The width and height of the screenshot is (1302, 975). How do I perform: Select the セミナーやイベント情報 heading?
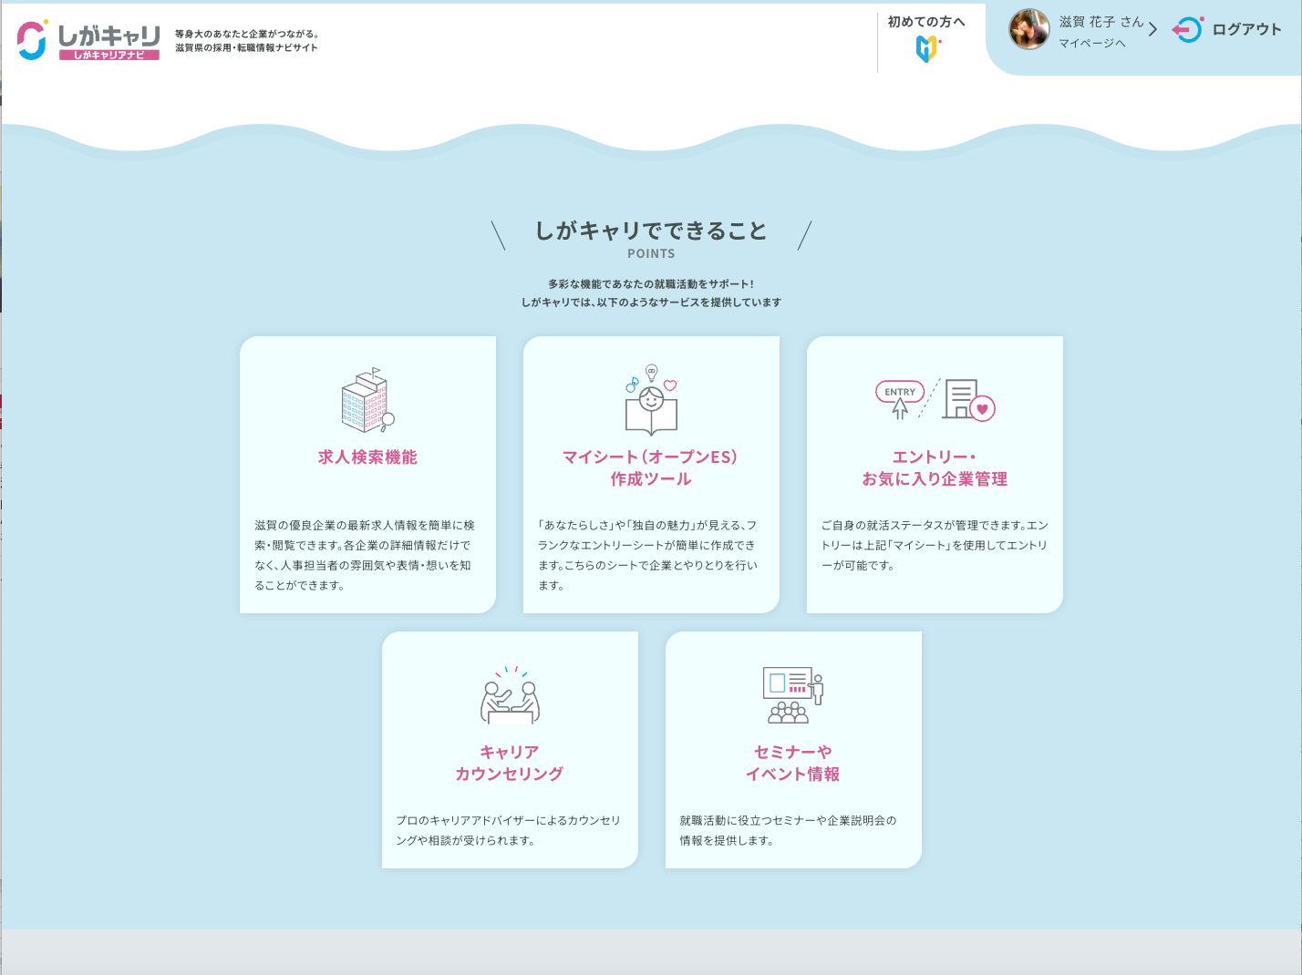tap(793, 764)
